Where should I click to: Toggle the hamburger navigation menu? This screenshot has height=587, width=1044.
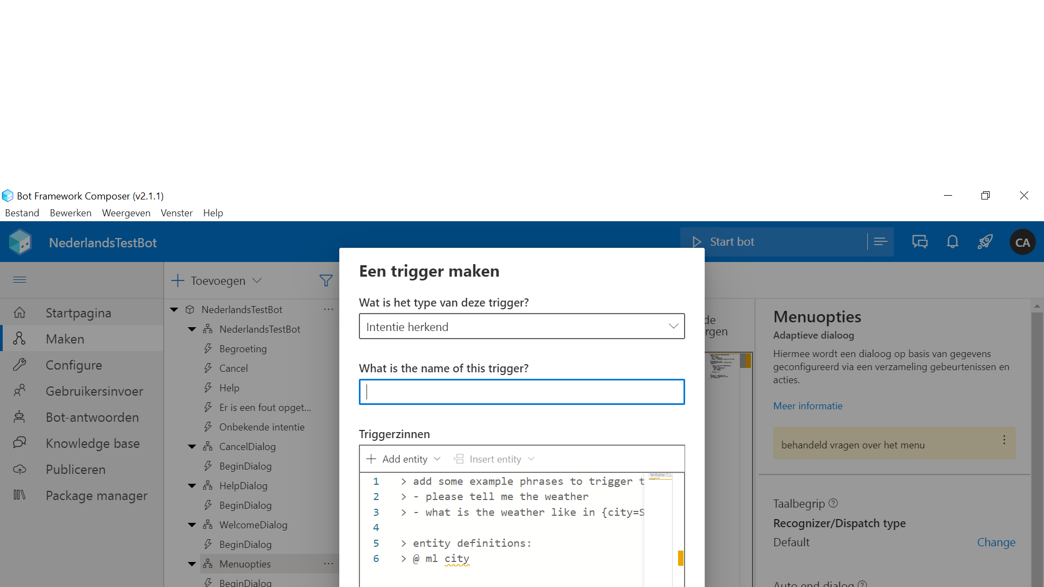point(20,280)
